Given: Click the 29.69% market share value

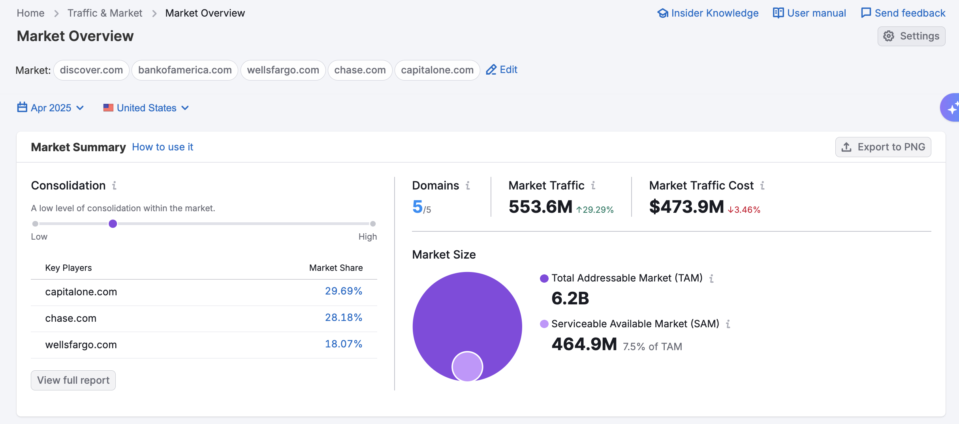Looking at the screenshot, I should coord(343,291).
